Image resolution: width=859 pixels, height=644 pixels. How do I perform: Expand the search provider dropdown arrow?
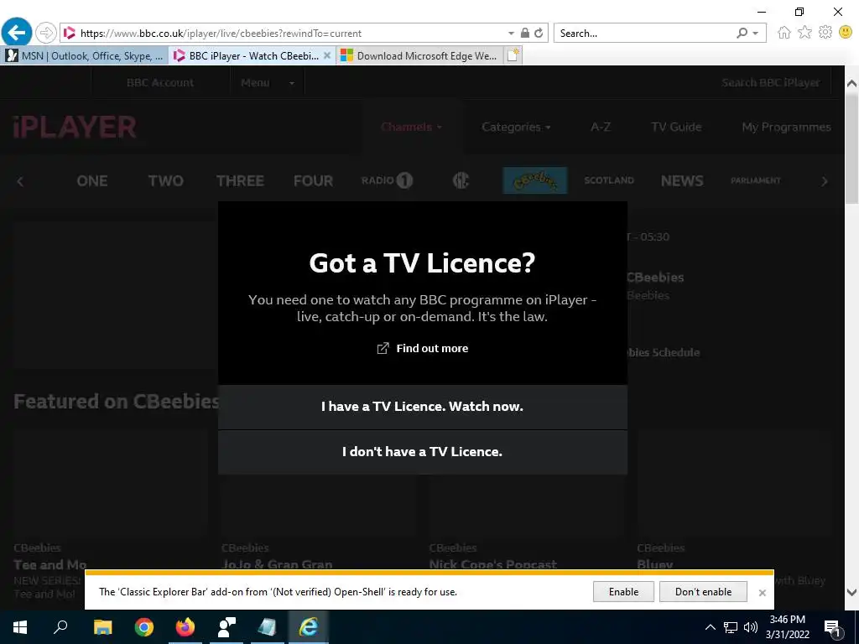pos(756,34)
